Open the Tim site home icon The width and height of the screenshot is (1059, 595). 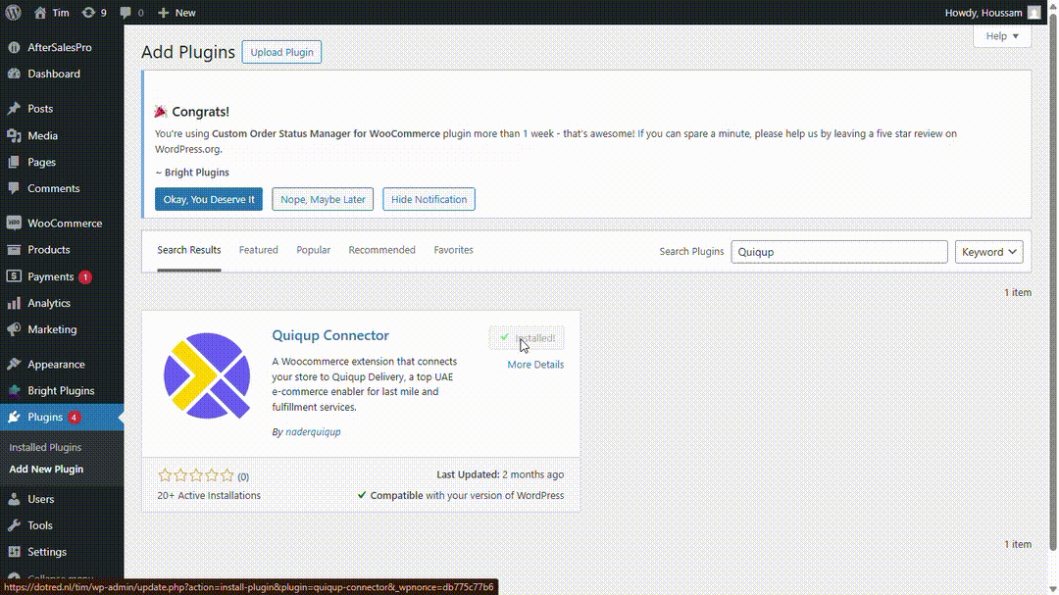click(x=40, y=12)
